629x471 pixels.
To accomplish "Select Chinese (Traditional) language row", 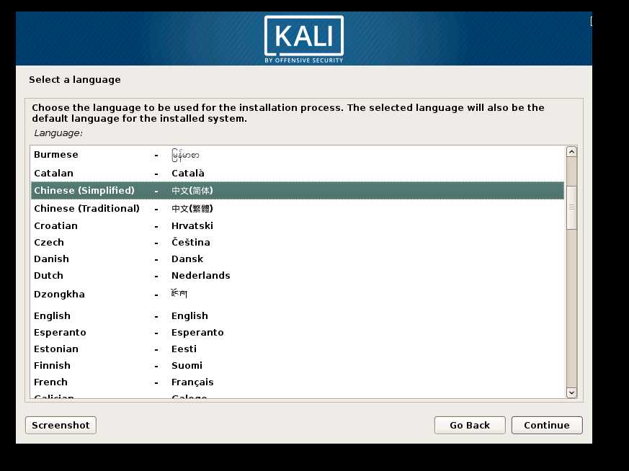I will coord(298,208).
